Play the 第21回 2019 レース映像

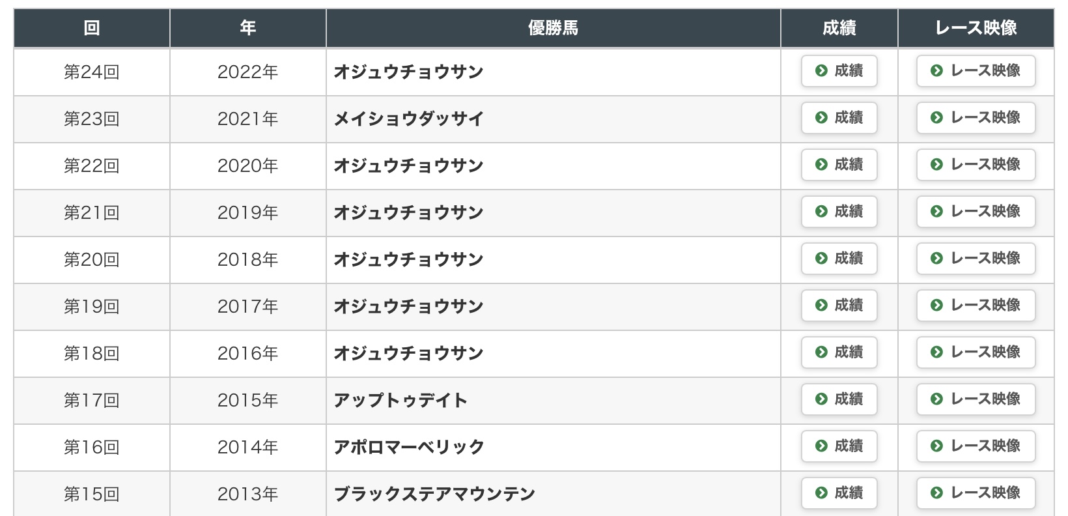(x=976, y=212)
